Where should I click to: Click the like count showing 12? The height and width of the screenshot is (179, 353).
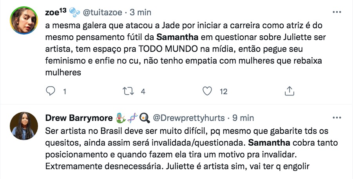pyautogui.click(x=223, y=91)
